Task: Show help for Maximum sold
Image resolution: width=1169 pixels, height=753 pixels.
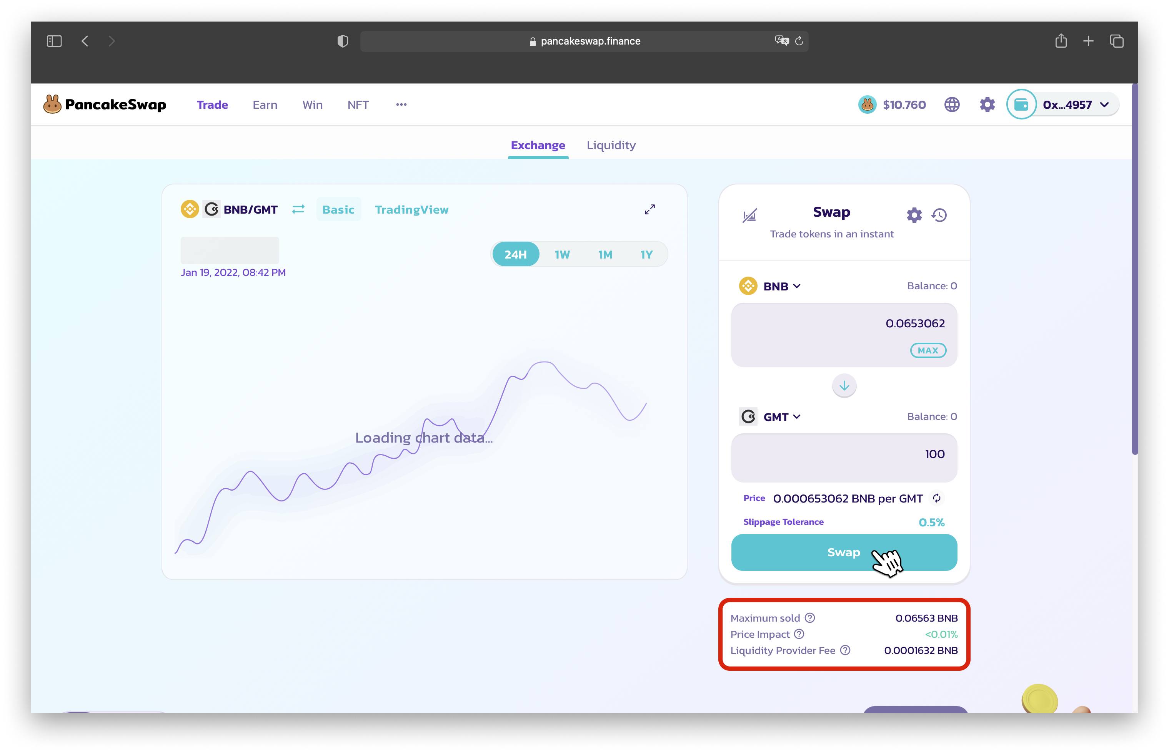Action: pyautogui.click(x=809, y=617)
